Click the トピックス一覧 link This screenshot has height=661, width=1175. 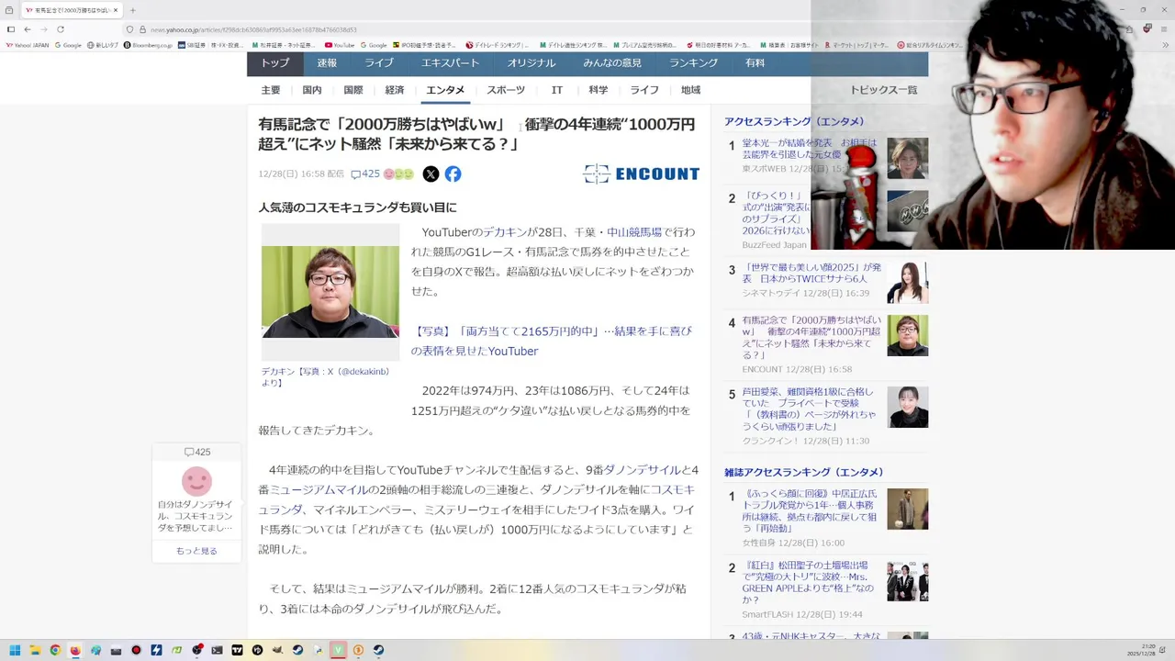click(x=883, y=90)
